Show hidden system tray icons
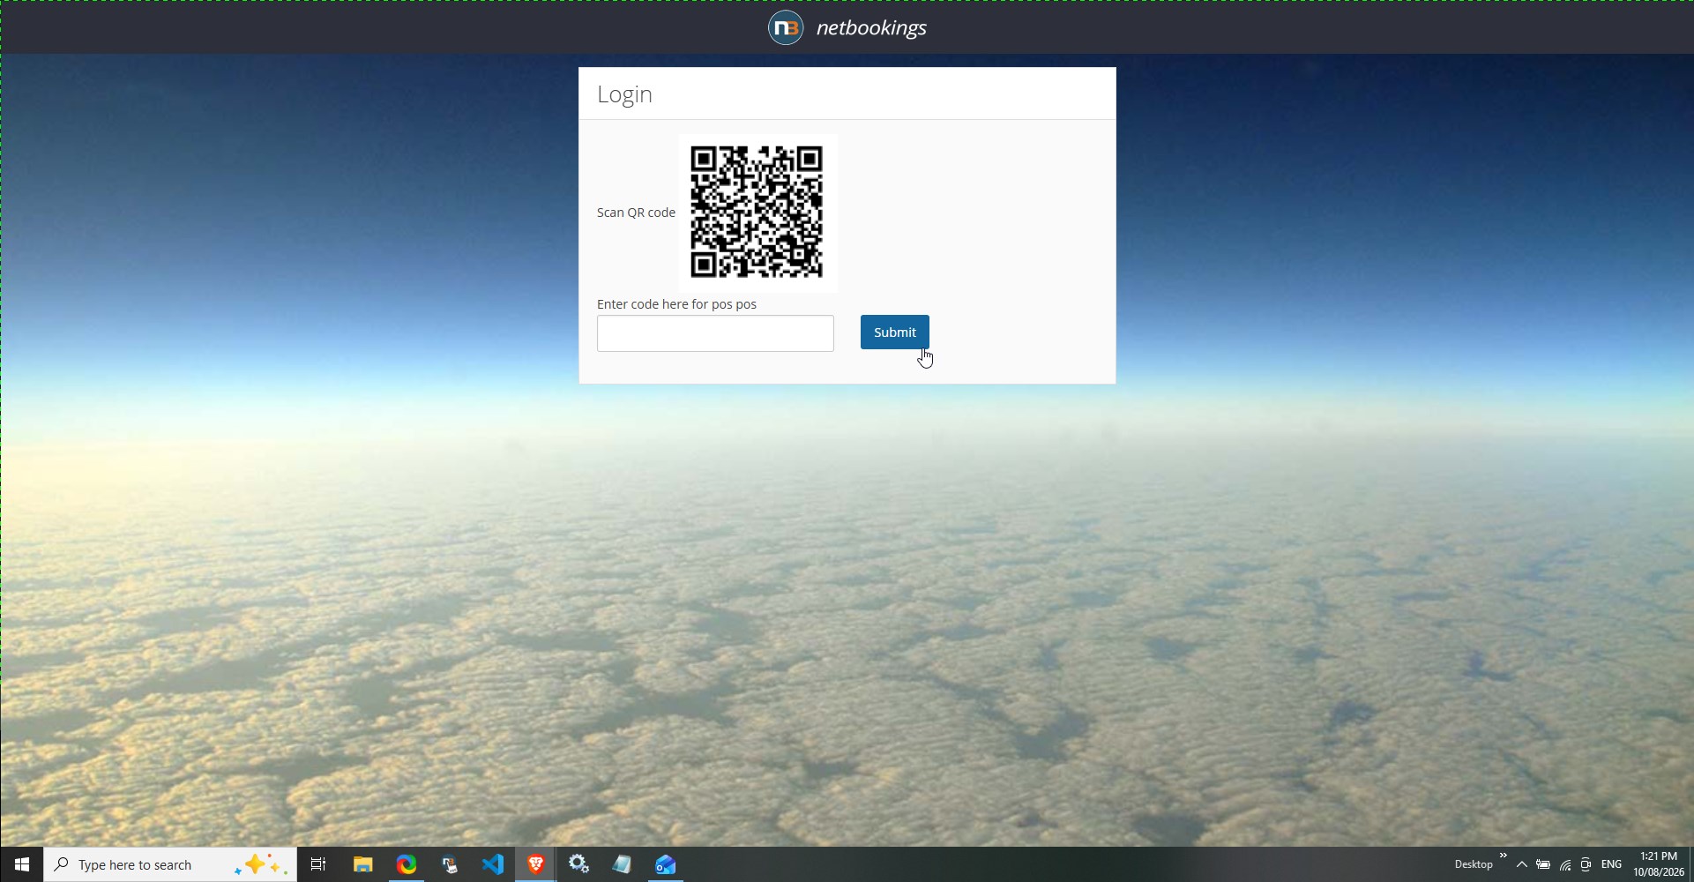The height and width of the screenshot is (882, 1694). pos(1522,864)
